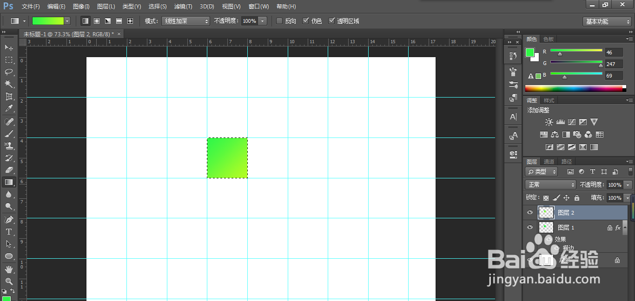The width and height of the screenshot is (635, 301).
Task: Select the Clone Stamp tool
Action: (x=9, y=145)
